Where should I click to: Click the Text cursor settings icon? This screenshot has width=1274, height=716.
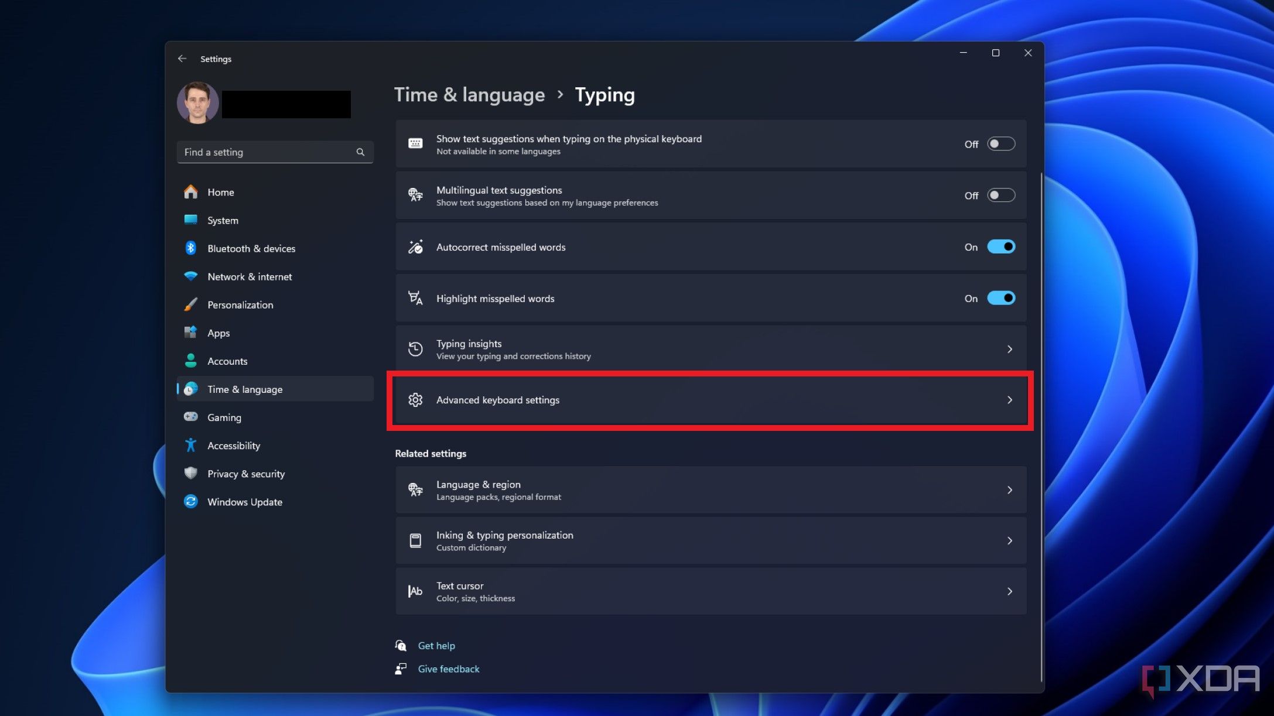click(x=415, y=591)
